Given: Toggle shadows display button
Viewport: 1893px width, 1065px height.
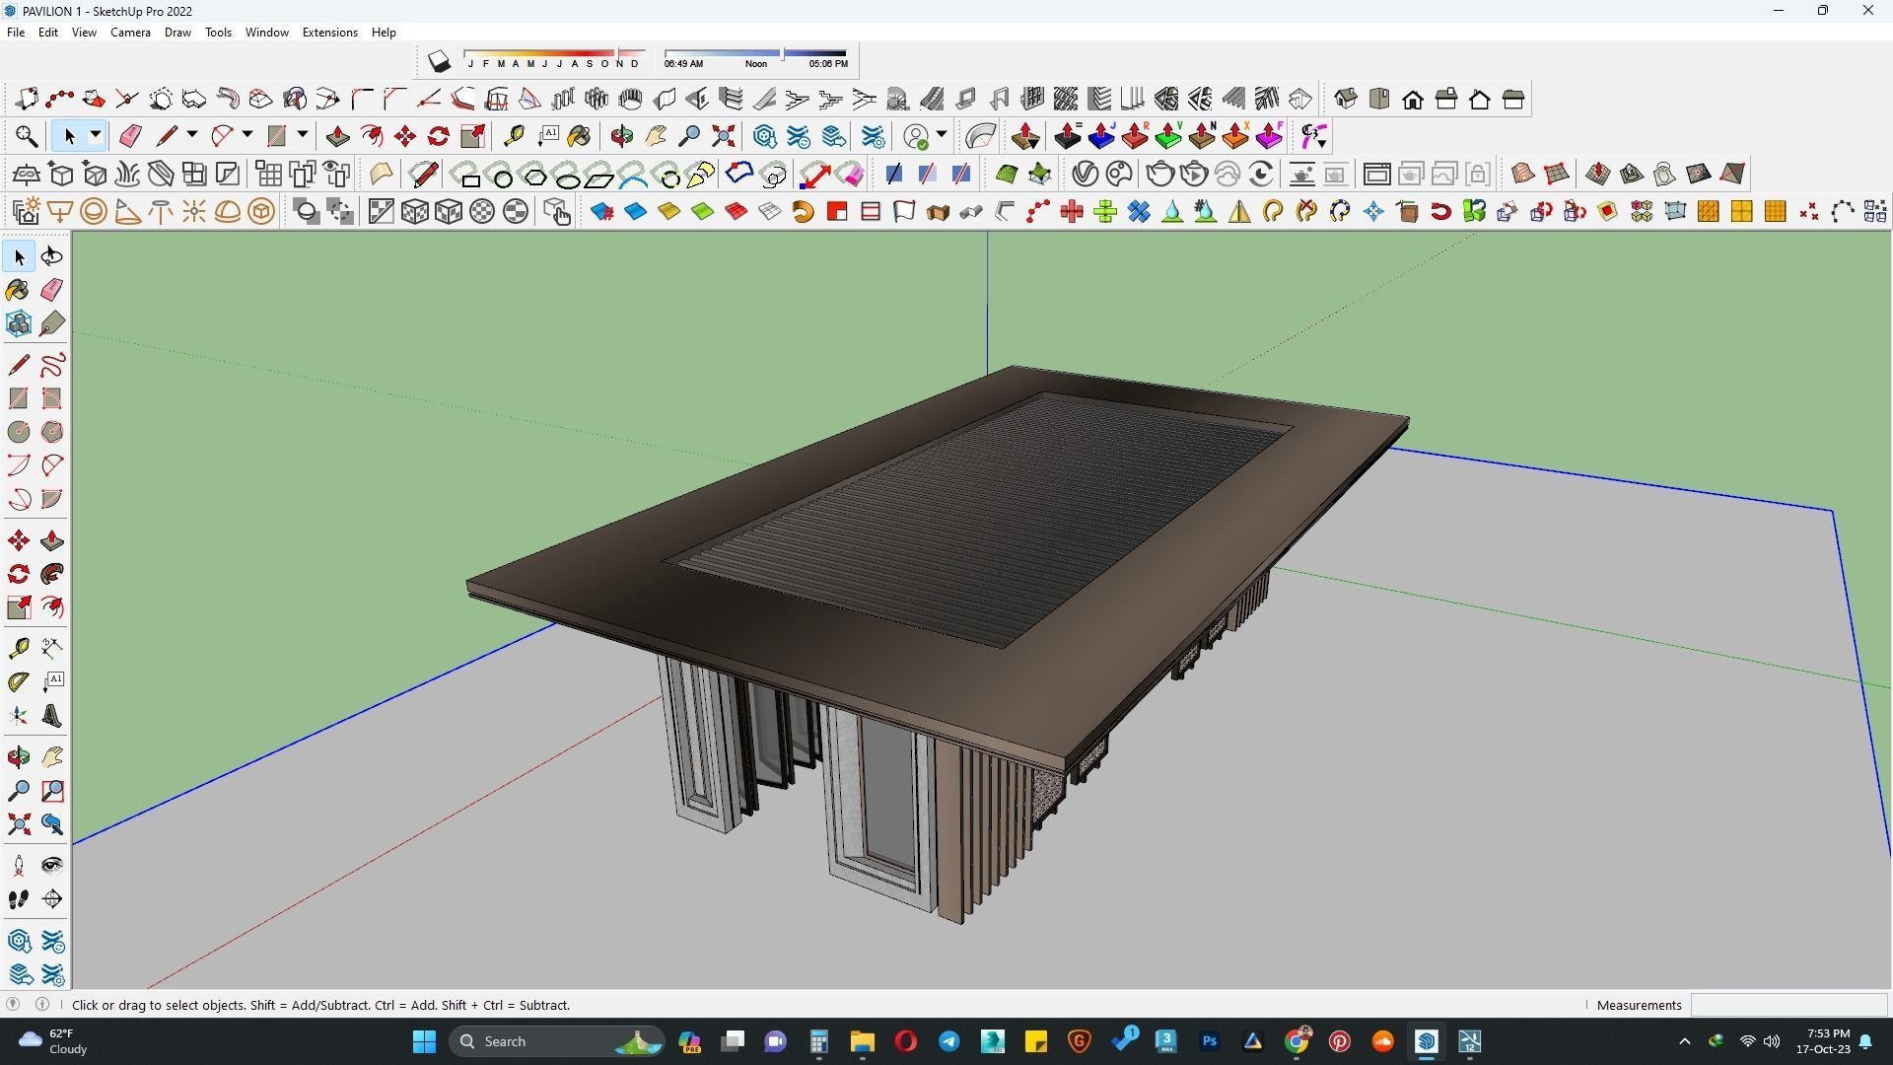Looking at the screenshot, I should 439,62.
